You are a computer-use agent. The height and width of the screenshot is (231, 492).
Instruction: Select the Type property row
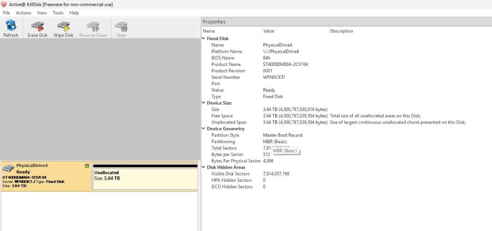click(346, 96)
